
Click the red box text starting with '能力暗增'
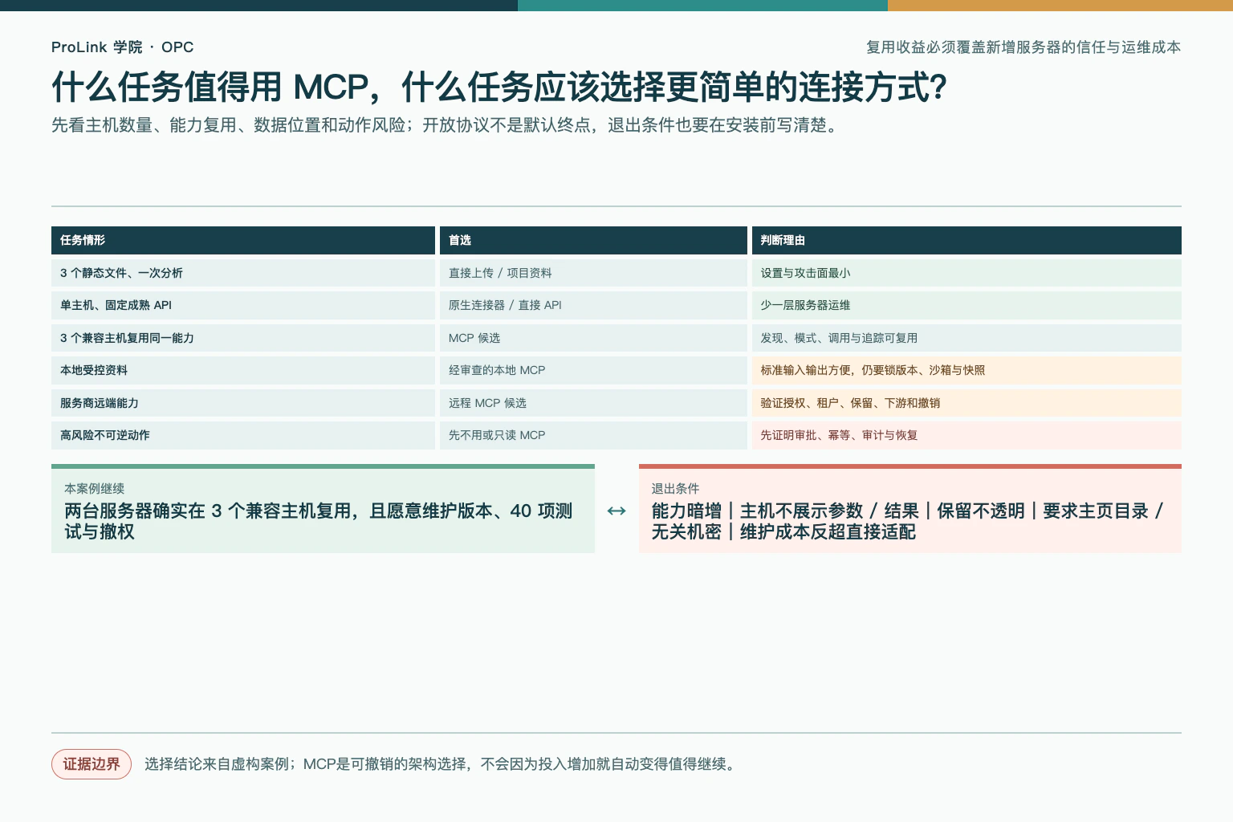pyautogui.click(x=908, y=521)
